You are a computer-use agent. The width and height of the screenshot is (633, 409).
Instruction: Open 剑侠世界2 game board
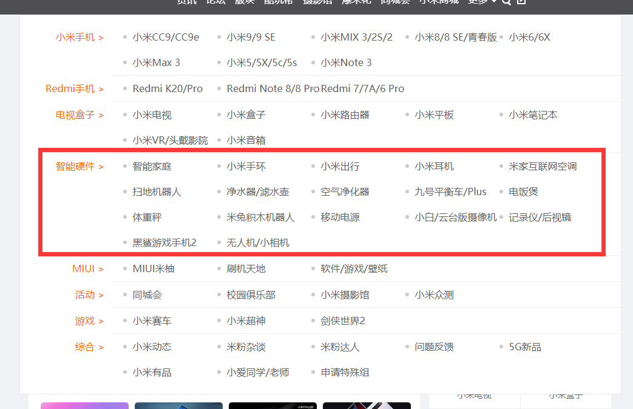343,321
